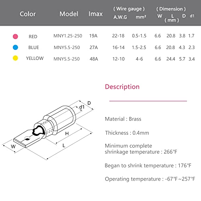201x201 pixels.
Task: Click the spade connector line drawing
Action: (x=47, y=130)
